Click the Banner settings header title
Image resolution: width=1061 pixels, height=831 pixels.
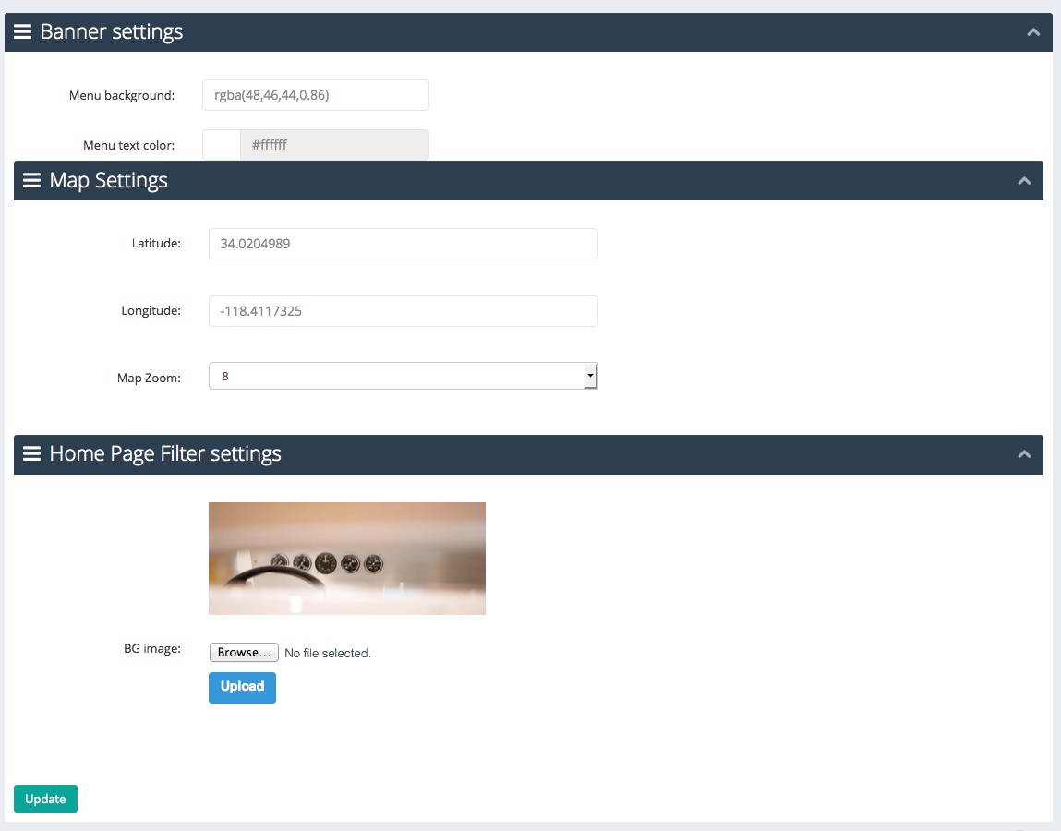[x=112, y=31]
